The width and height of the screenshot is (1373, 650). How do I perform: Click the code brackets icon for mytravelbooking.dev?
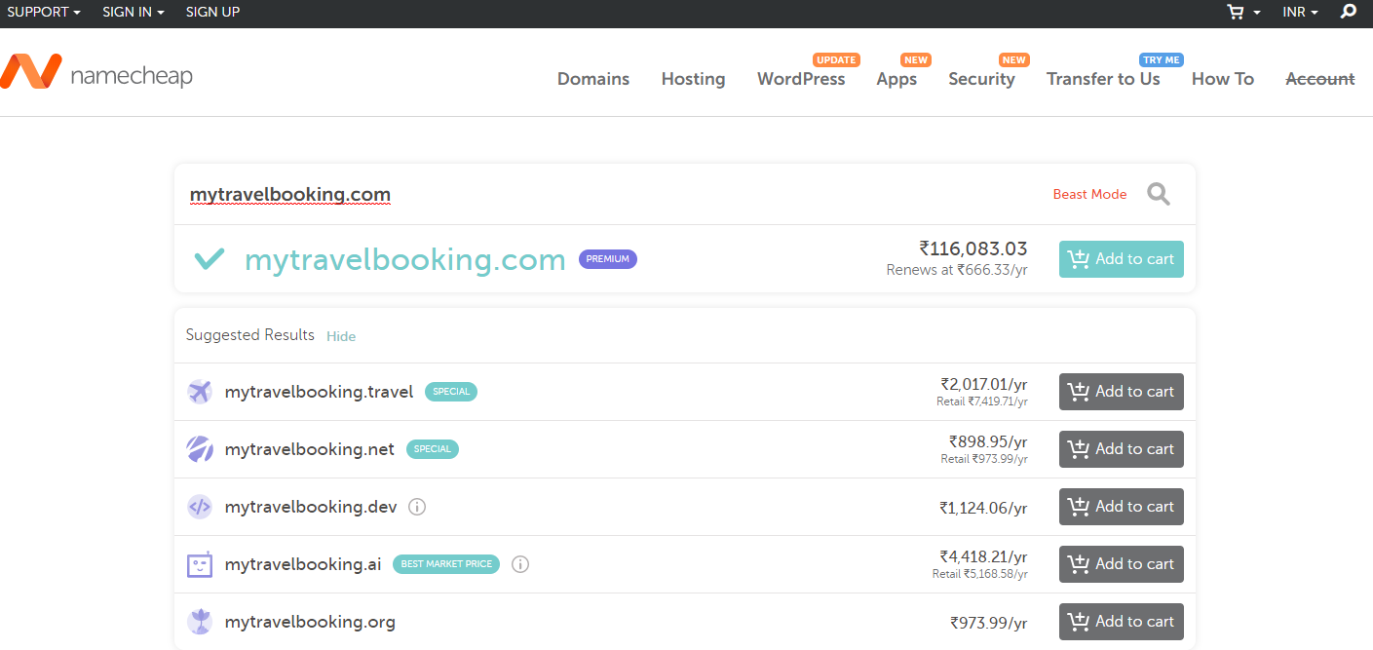pyautogui.click(x=199, y=507)
